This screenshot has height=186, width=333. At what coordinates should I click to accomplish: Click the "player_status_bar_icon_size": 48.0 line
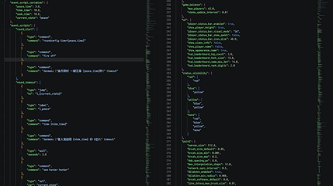click(x=212, y=39)
